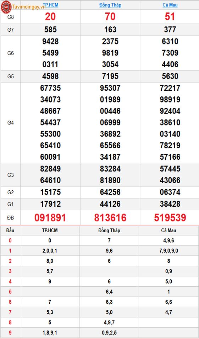Select Đồng Tháp G1 number 44126

[110, 204]
